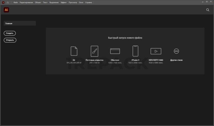Open Другие стили three-dots icon
This screenshot has height=126, width=214.
coord(177,51)
